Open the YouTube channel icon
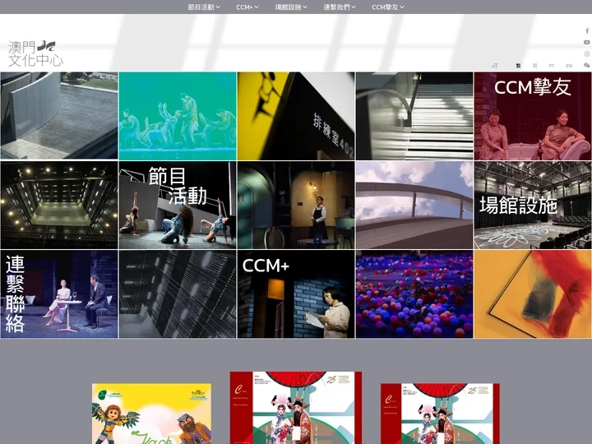The image size is (592, 444). click(587, 42)
